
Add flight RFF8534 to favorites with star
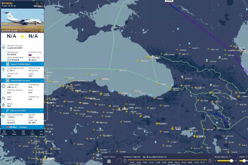[x=37, y=3]
